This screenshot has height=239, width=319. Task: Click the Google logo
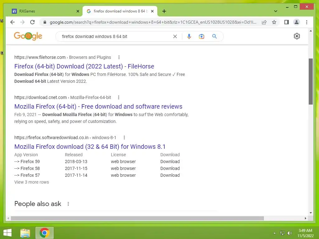[28, 36]
